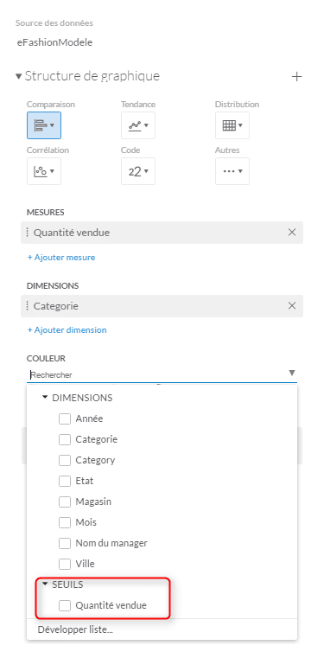
Task: Open the Corrélation scatter chart picker
Action: pos(44,171)
